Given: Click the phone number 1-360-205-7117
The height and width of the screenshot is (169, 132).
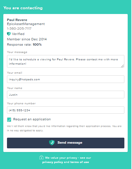Looking at the screenshot, I should pos(19,29).
